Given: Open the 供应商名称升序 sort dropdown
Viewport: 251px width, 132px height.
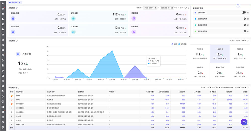Looking at the screenshot, I should 227,88.
